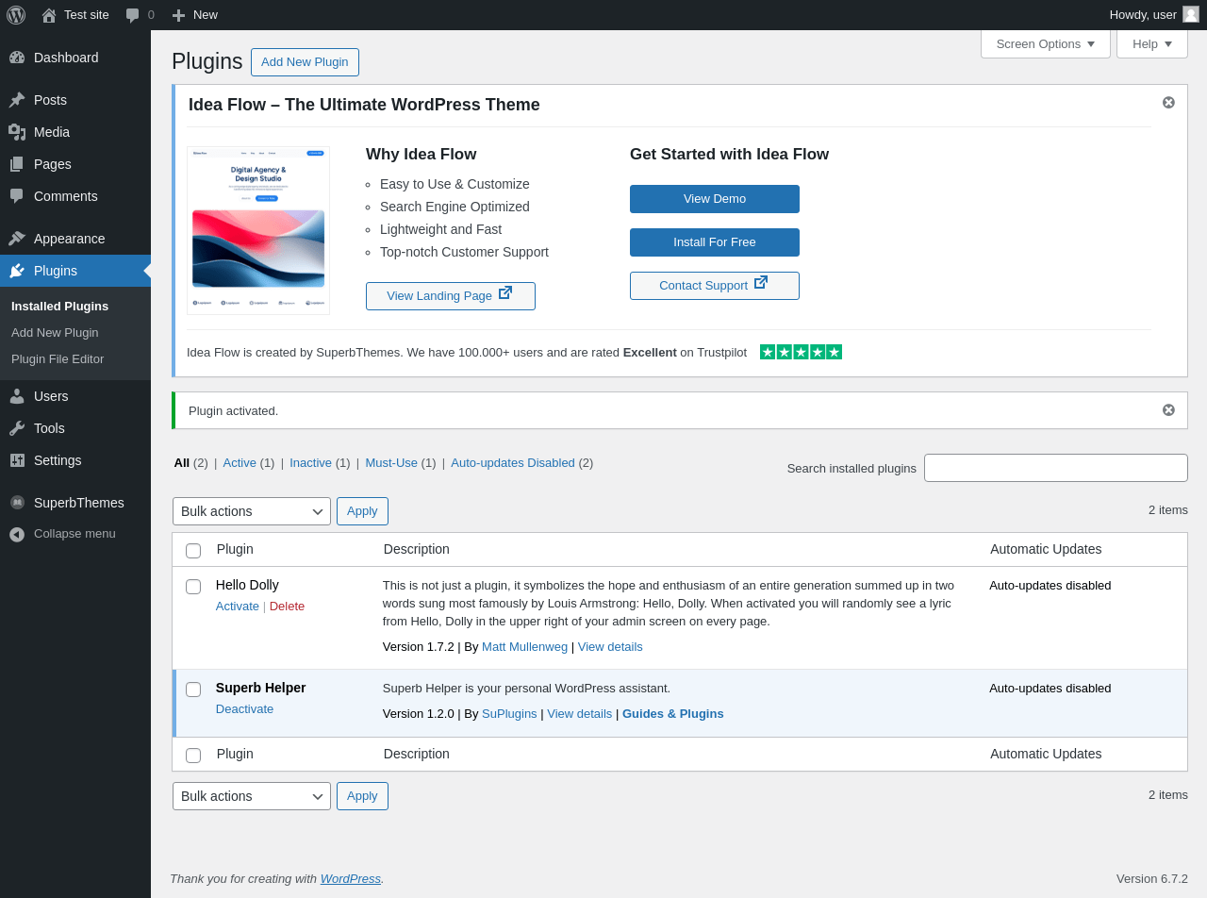
Task: Open the WordPress logo menu
Action: pyautogui.click(x=16, y=15)
